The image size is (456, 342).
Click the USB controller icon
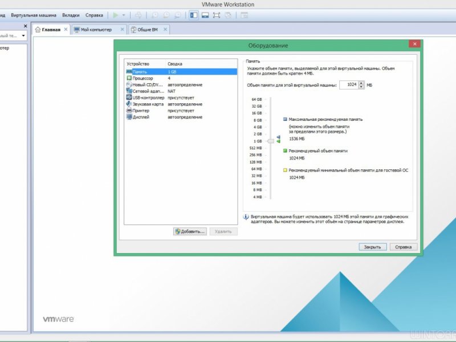129,97
